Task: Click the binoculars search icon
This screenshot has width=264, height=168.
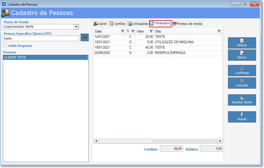Action: (85, 38)
